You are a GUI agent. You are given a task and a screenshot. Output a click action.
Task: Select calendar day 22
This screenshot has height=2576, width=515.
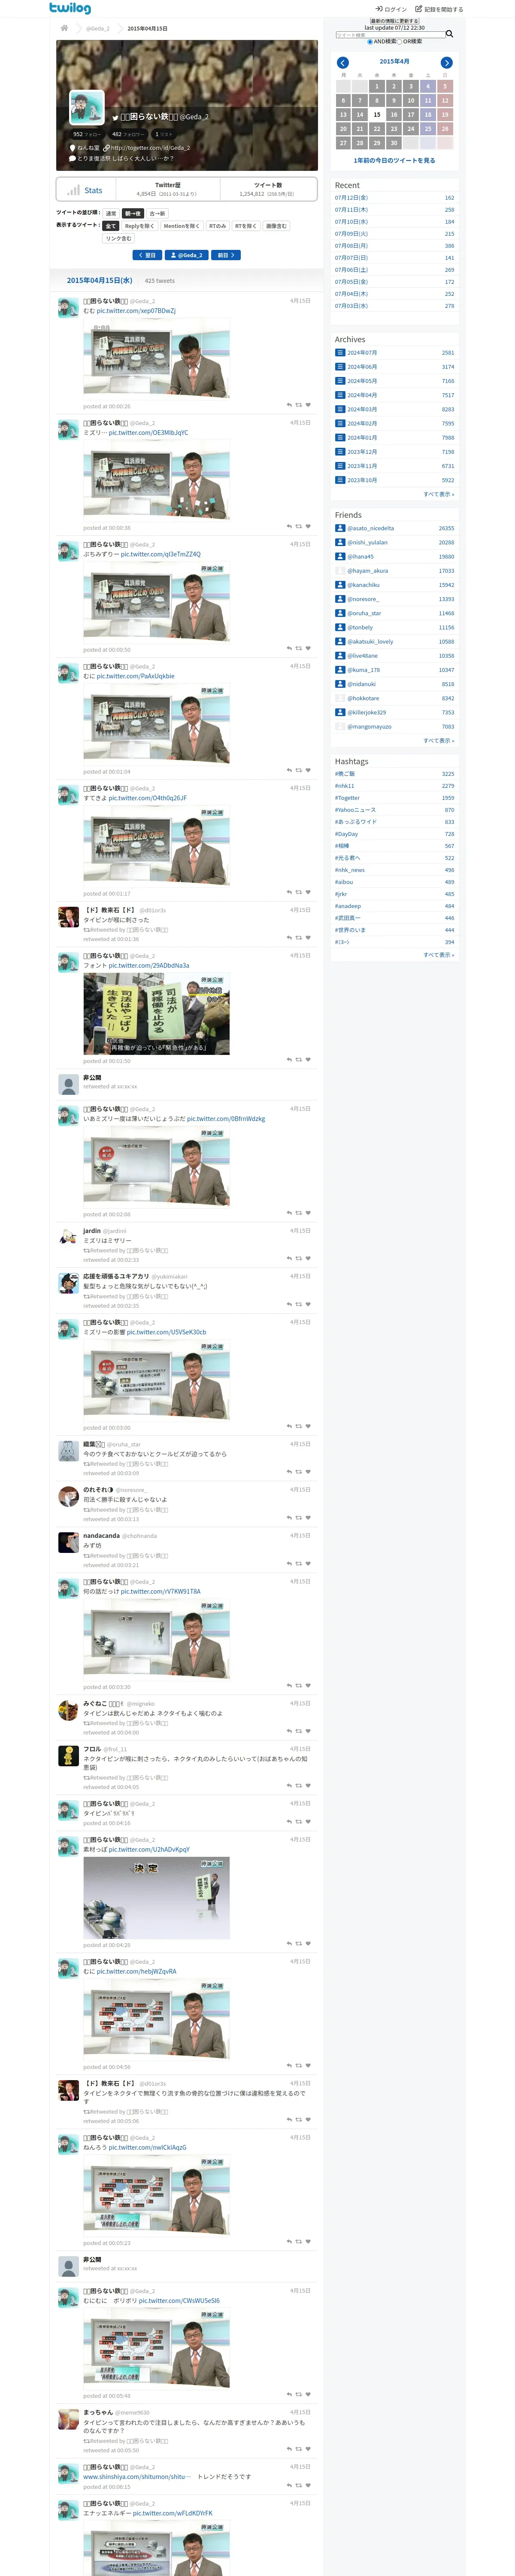click(377, 129)
